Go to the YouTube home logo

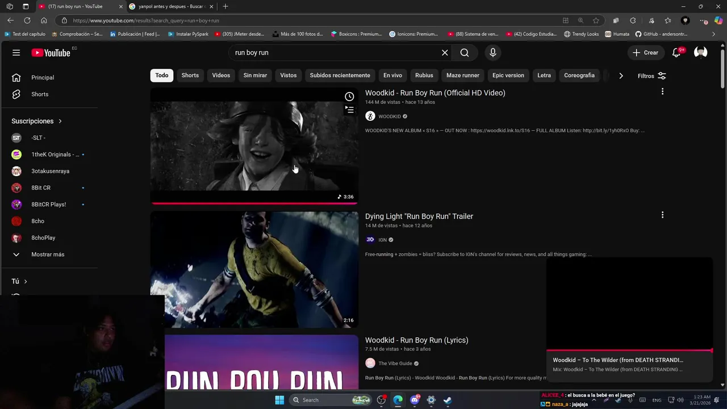pos(51,53)
